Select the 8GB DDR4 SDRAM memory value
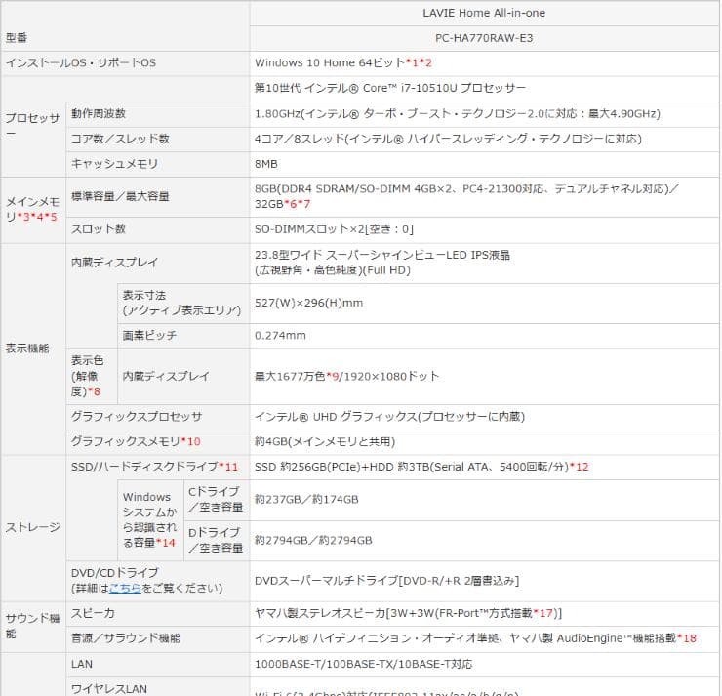Image resolution: width=722 pixels, height=696 pixels. (466, 196)
